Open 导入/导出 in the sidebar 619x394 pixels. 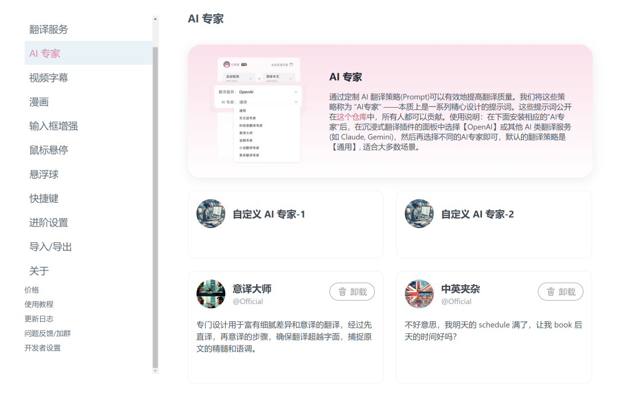click(50, 247)
